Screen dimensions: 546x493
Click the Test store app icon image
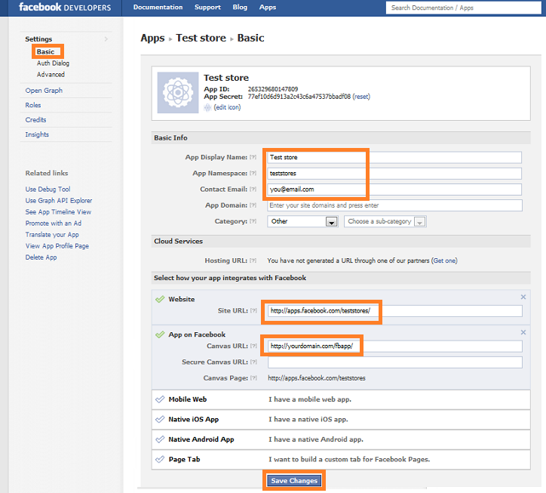click(177, 92)
